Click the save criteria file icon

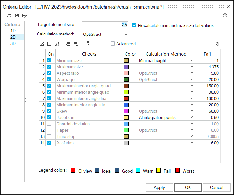coord(16,16)
